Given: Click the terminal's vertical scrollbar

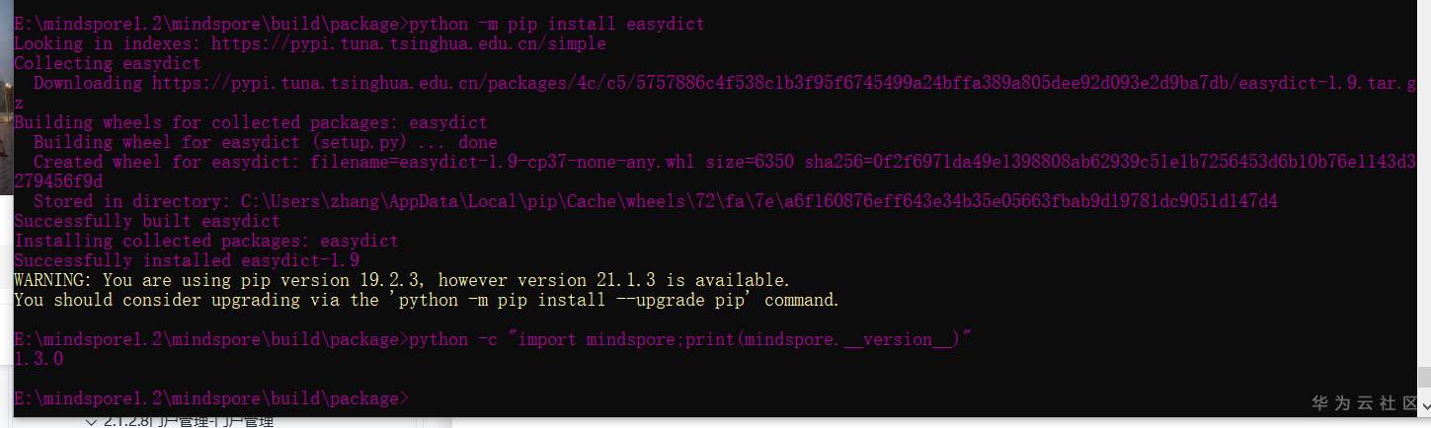Looking at the screenshot, I should point(1424,378).
